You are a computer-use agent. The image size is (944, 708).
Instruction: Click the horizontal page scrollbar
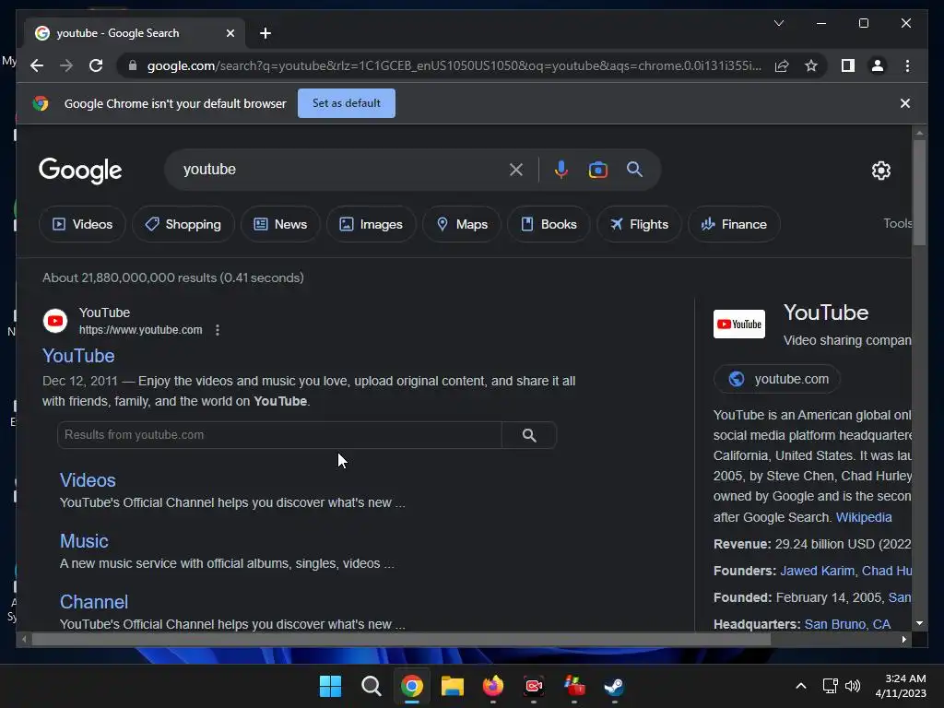pyautogui.click(x=402, y=640)
